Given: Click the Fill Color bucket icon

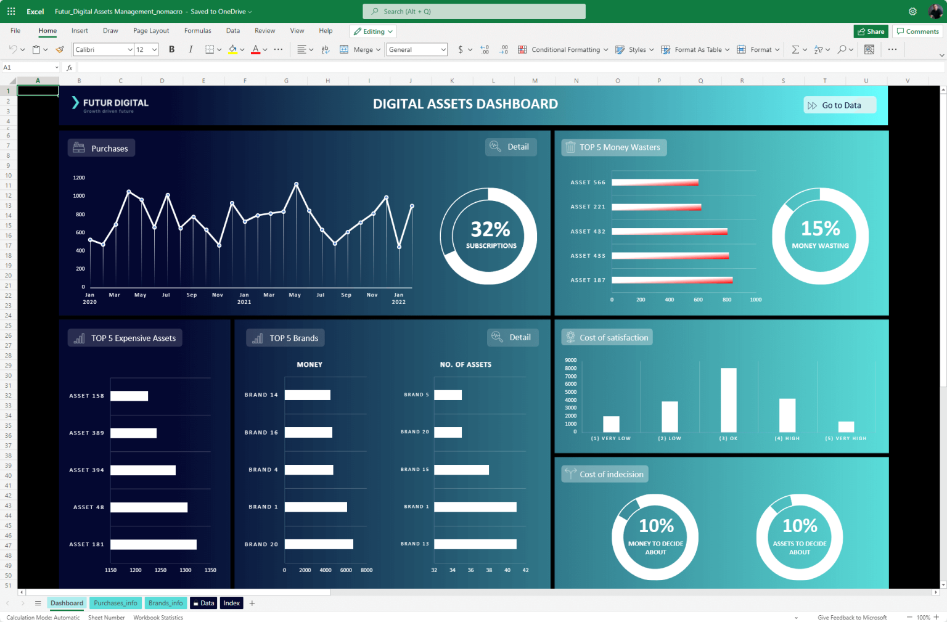Looking at the screenshot, I should (x=233, y=49).
